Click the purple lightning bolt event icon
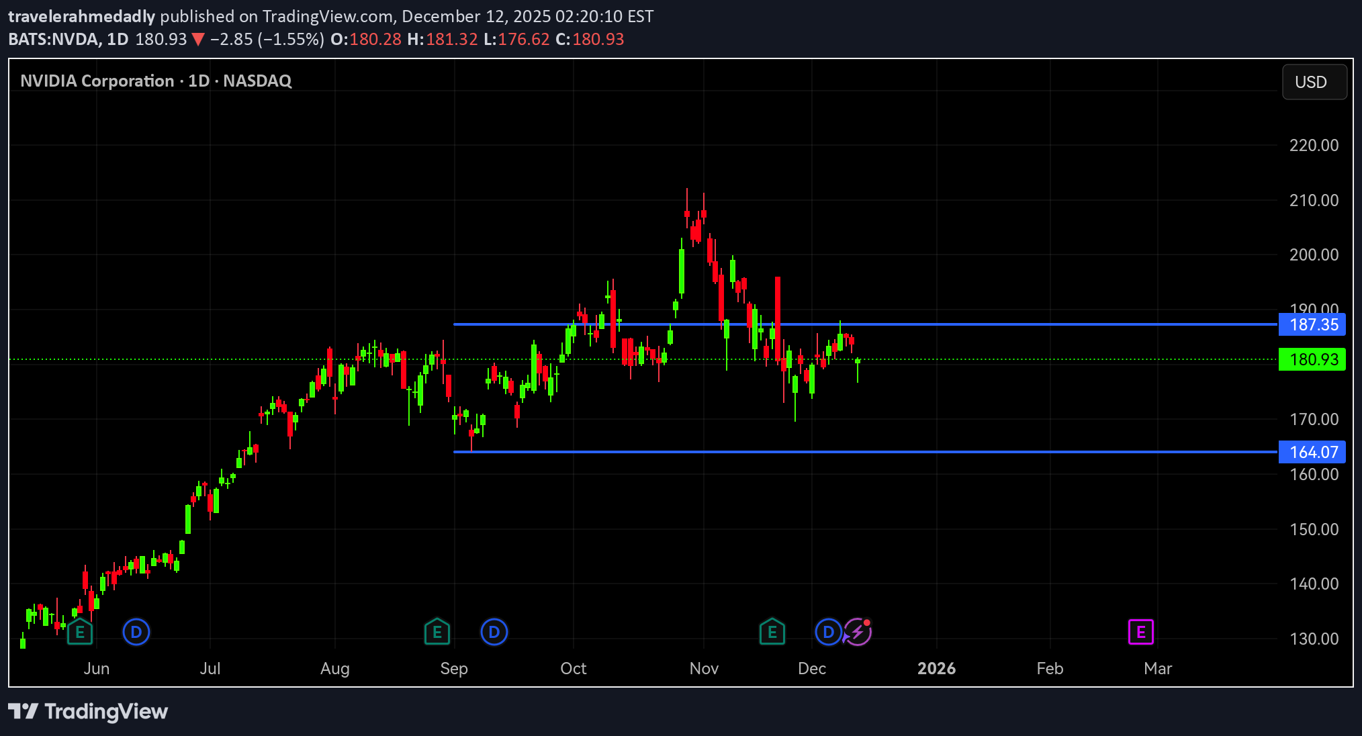This screenshot has width=1362, height=736. coord(858,632)
